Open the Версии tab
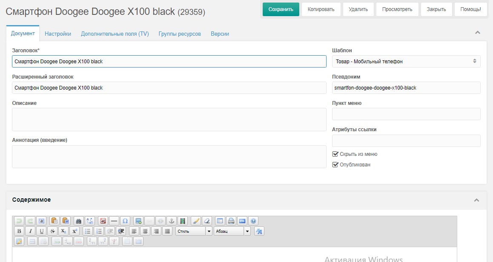 coord(220,34)
